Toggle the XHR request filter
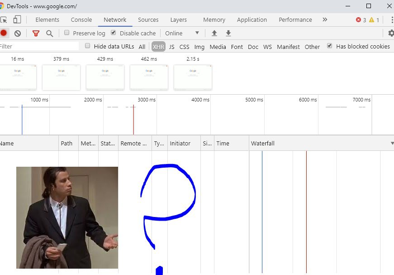Screen dimensions: 394x275 click(158, 47)
